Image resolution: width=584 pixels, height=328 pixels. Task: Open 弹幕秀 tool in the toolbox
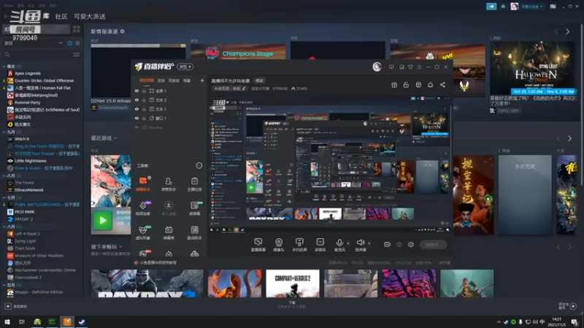(169, 233)
